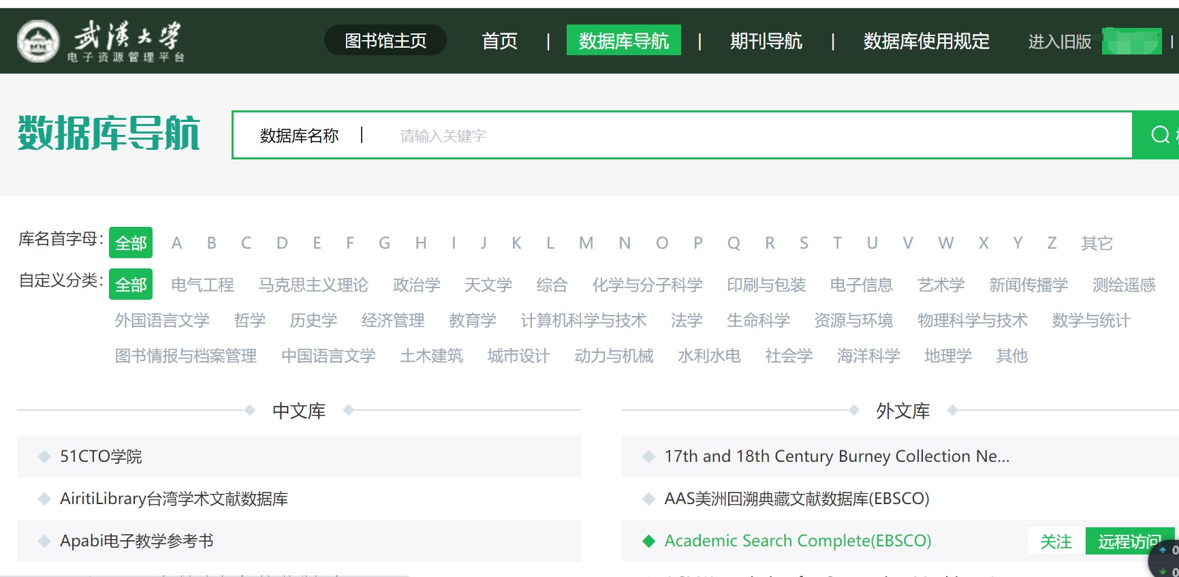Open 17th and 18th Century Burney Collection
The height and width of the screenshot is (577, 1179).
pyautogui.click(x=836, y=456)
